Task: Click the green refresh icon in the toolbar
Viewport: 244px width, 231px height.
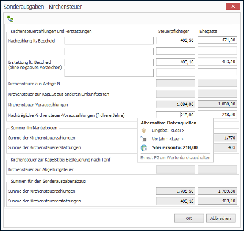Action: pos(10,19)
